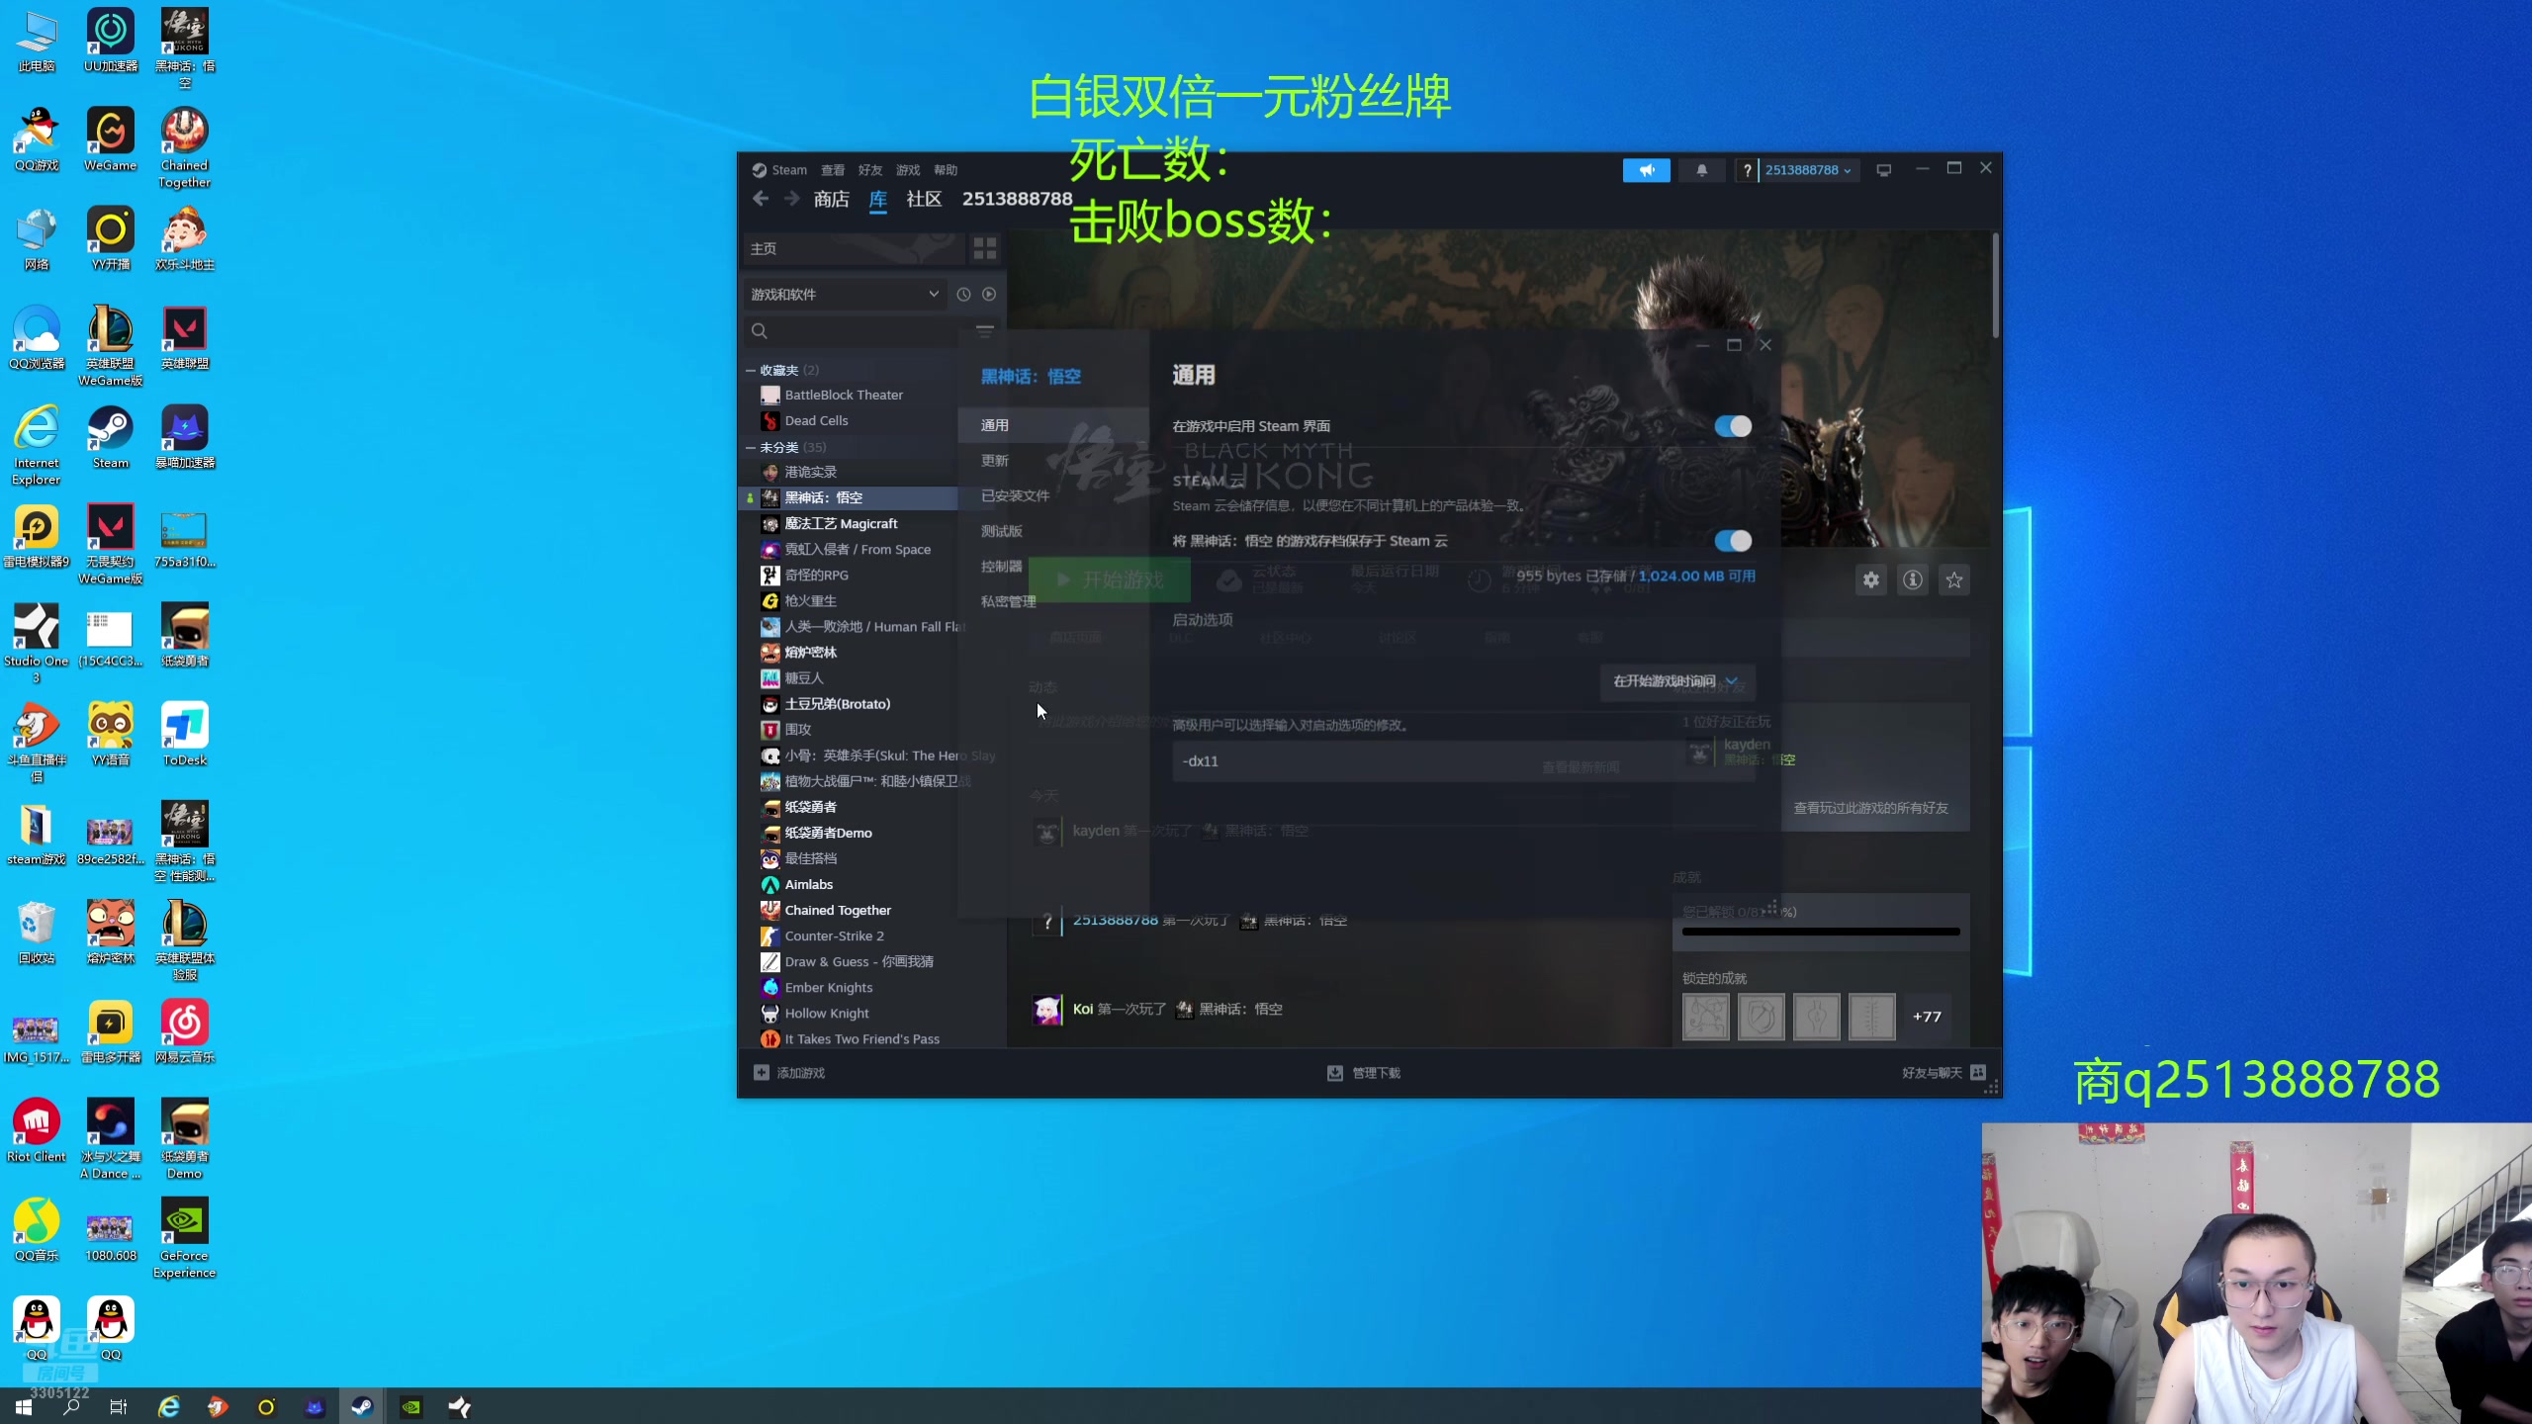Open 好友与聊天

coord(1944,1073)
